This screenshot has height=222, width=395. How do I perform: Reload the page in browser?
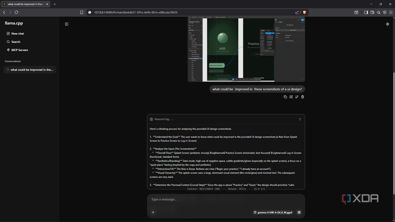[16, 12]
